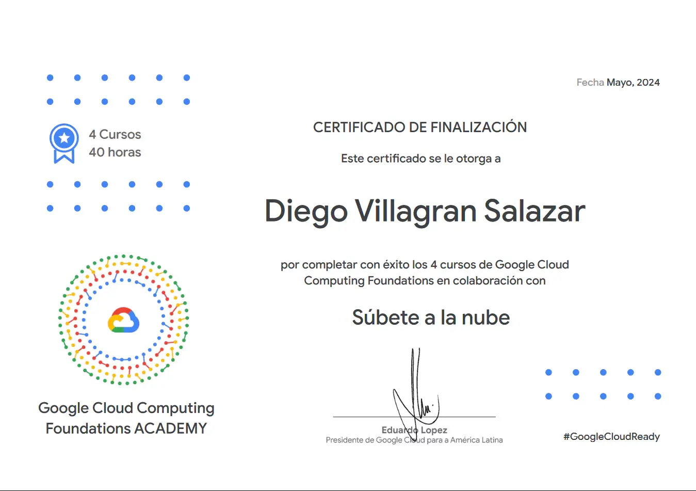696x491 pixels.
Task: Click the 'Foundations ACADEMY' text line
Action: pos(126,429)
